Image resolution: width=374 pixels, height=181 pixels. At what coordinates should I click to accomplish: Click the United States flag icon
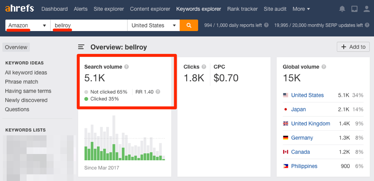285,95
